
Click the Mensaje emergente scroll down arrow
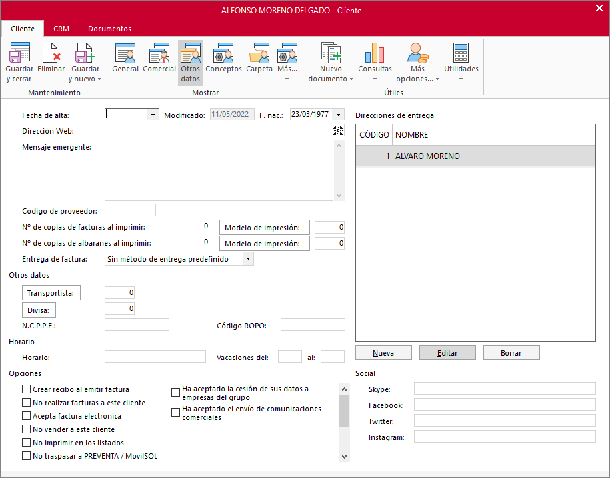pyautogui.click(x=339, y=196)
